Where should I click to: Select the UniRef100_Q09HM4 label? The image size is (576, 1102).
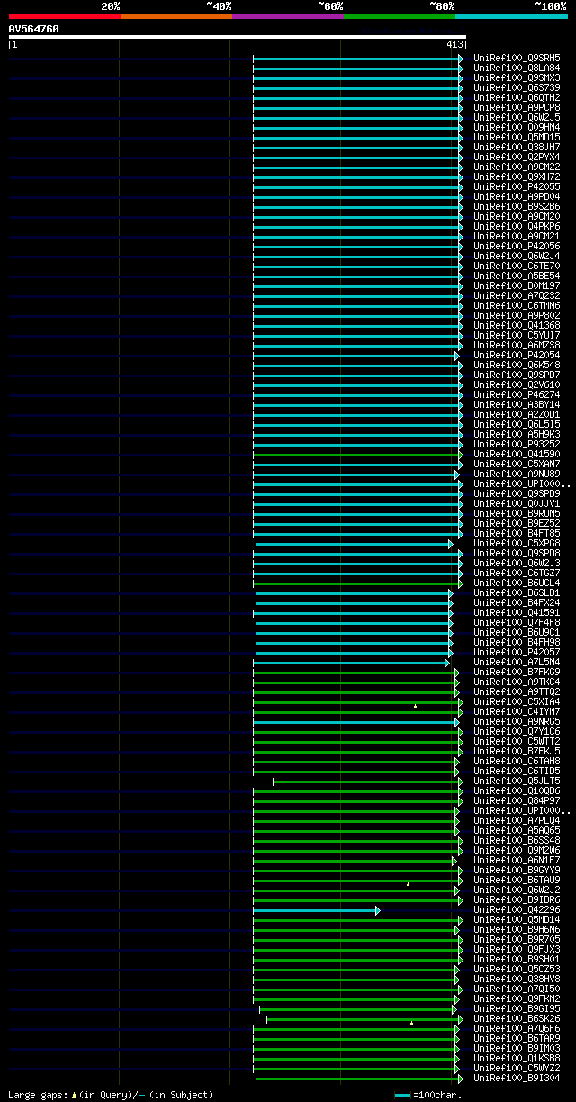[x=517, y=127]
